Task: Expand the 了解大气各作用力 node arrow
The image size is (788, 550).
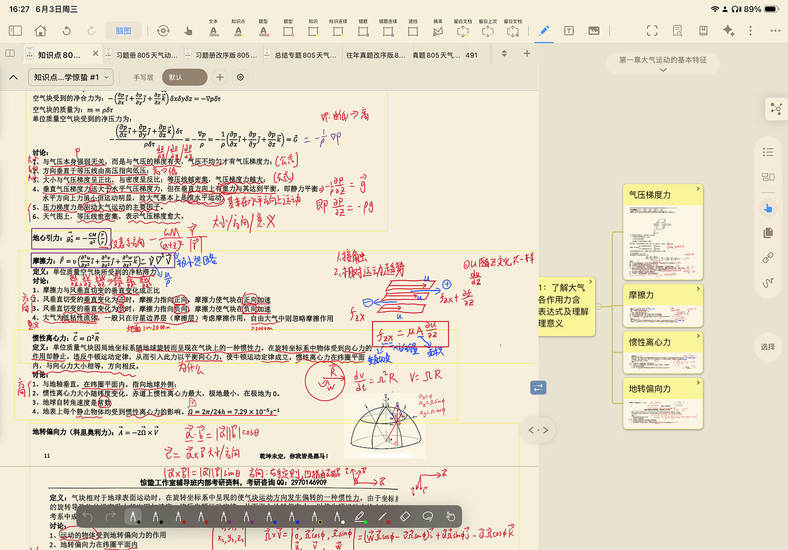Action: point(590,281)
